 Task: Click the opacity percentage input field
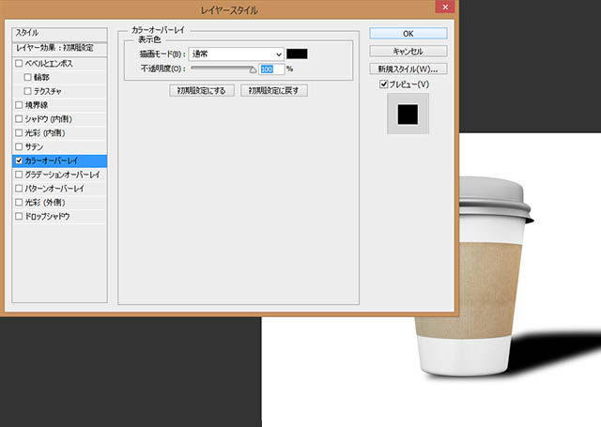tap(271, 69)
